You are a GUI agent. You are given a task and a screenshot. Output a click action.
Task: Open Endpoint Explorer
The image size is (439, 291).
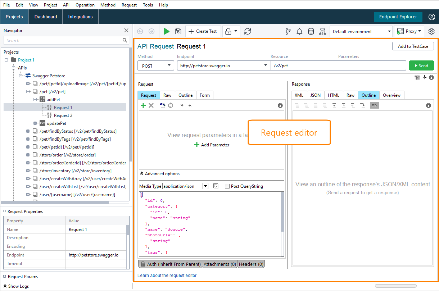[398, 17]
